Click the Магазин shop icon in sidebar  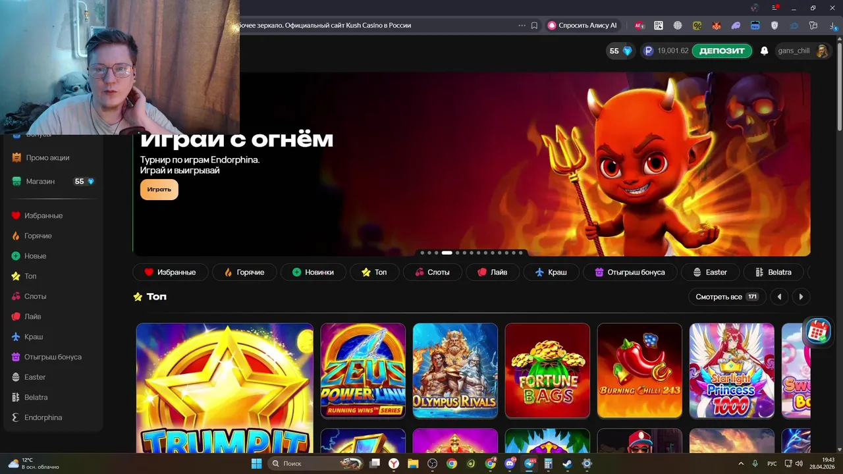[x=17, y=181]
